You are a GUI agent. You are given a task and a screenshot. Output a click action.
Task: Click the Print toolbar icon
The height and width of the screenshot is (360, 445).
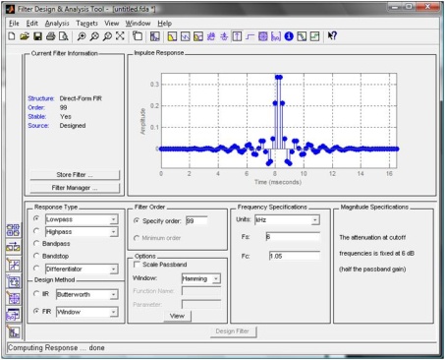pos(50,36)
